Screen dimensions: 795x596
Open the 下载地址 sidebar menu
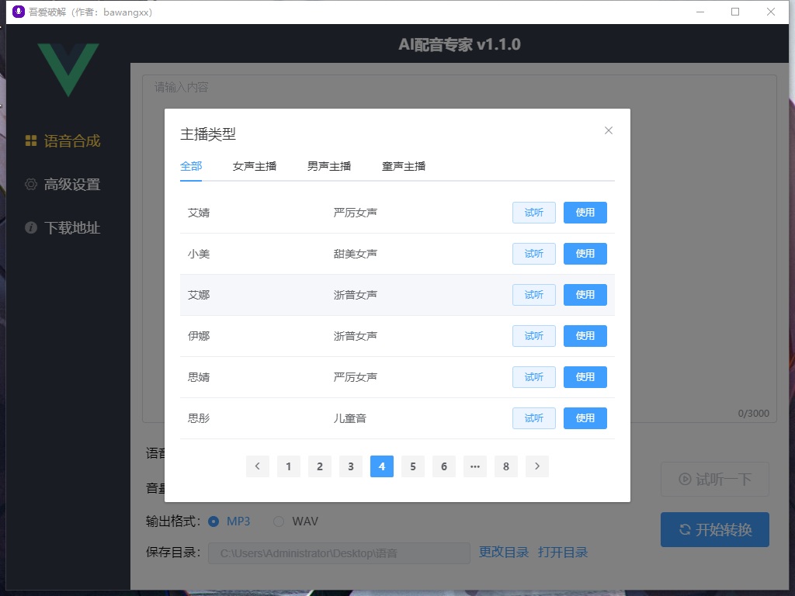click(63, 228)
